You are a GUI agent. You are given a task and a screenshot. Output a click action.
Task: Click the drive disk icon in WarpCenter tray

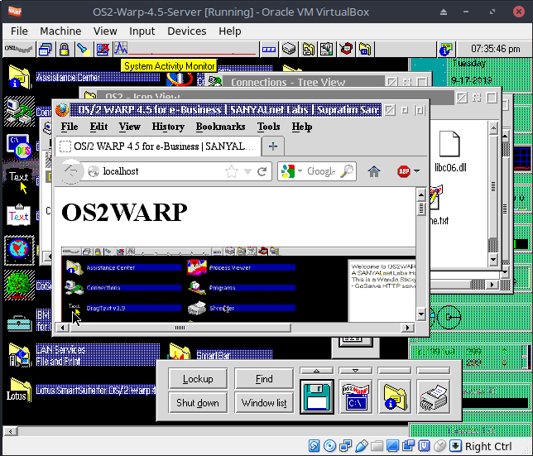289,49
